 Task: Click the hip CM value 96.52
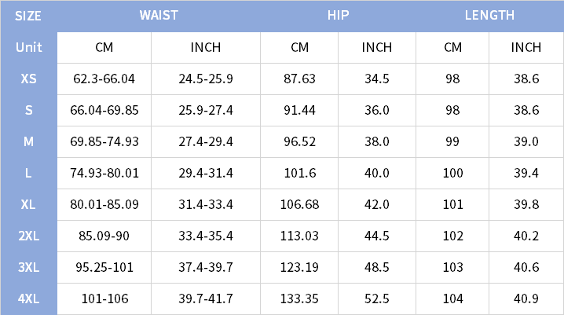[x=299, y=141]
